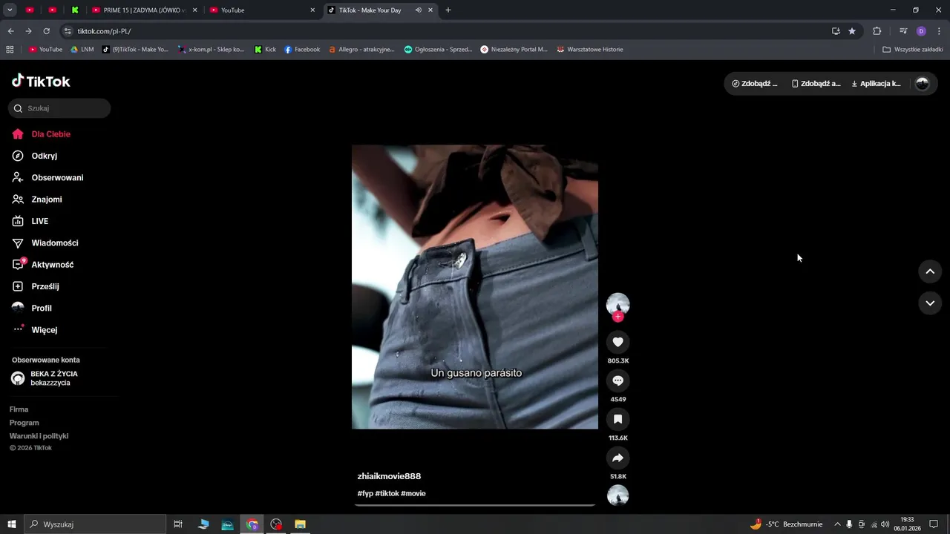
Task: Click the #fyp hashtag
Action: click(x=365, y=493)
